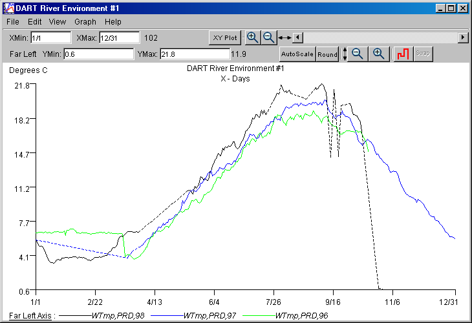Click the XMax input field
This screenshot has height=323, width=472.
119,38
